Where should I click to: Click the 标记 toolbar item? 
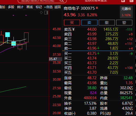click(x=39, y=7)
